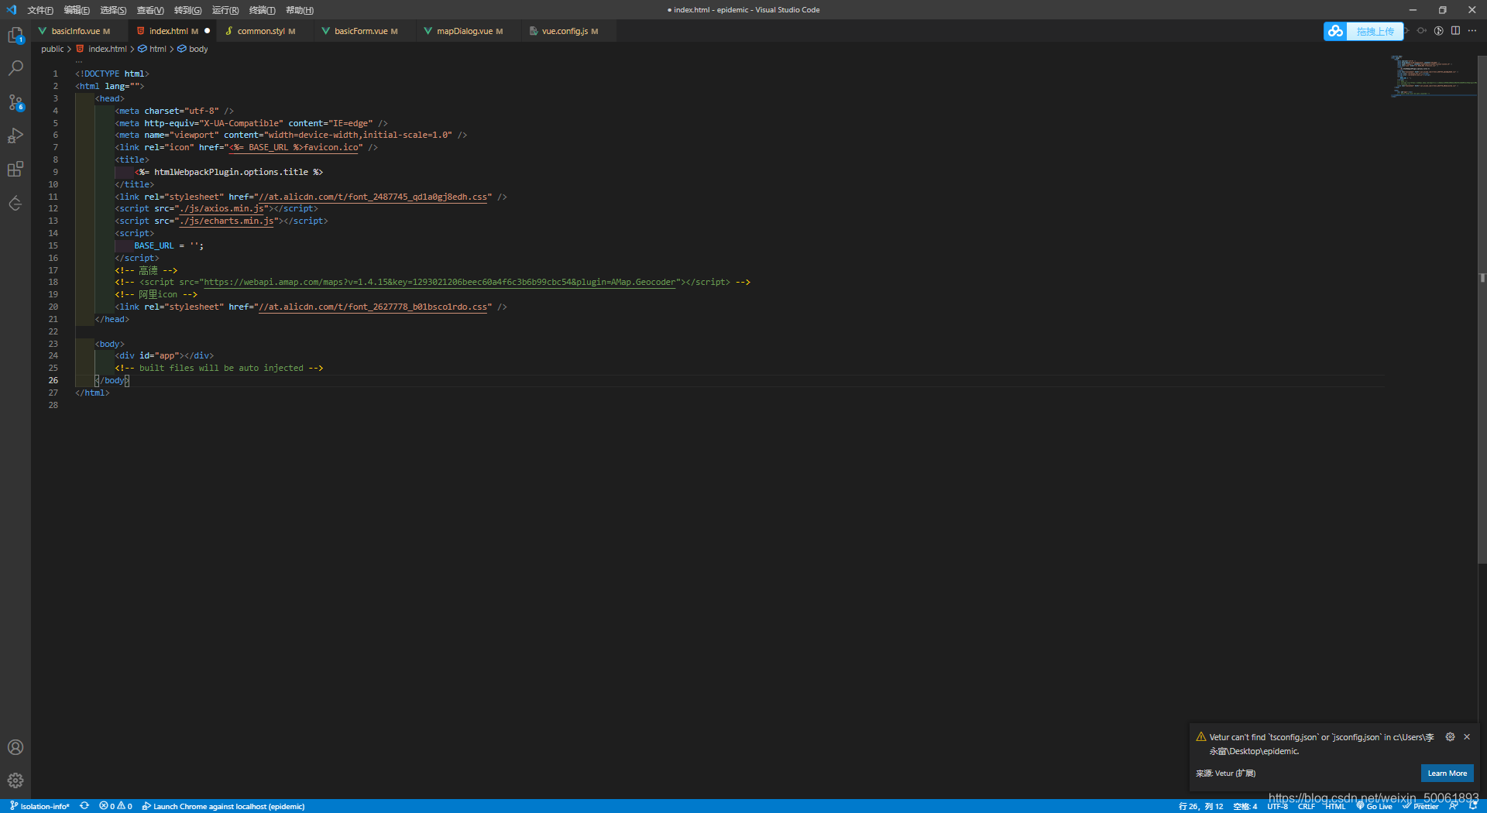Open the Explorer view in activity bar
This screenshot has width=1487, height=813.
[15, 36]
